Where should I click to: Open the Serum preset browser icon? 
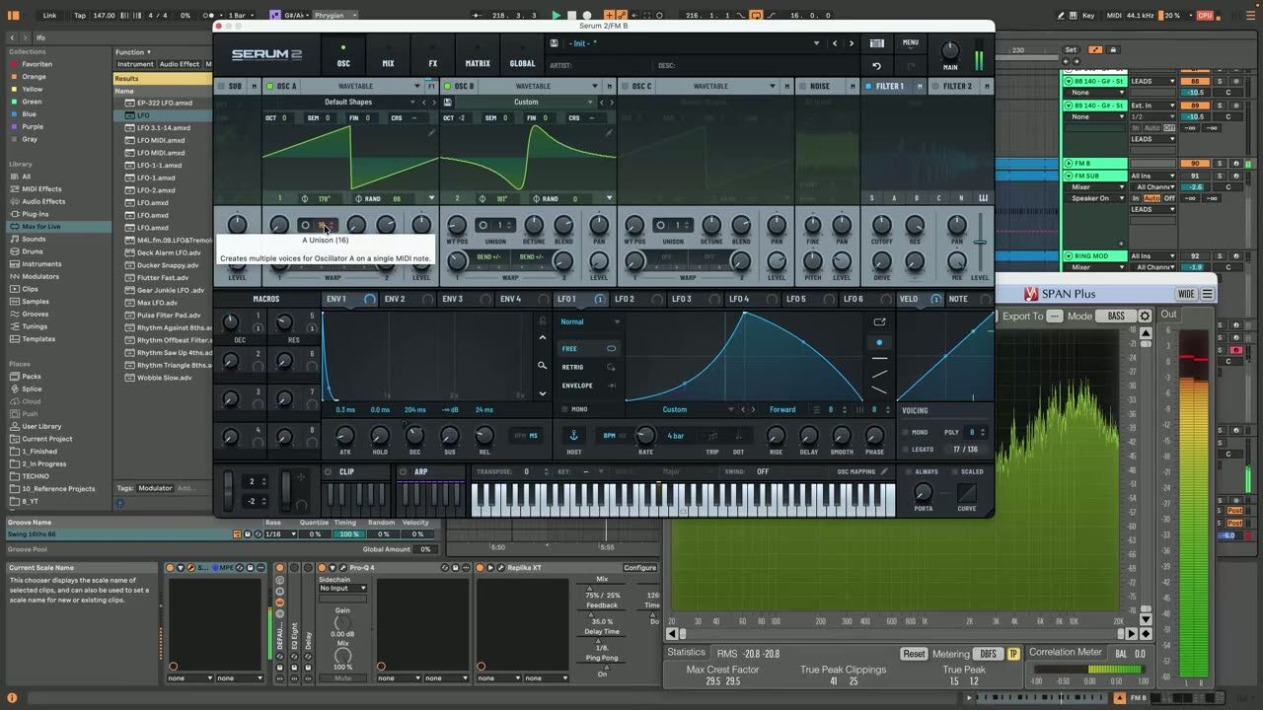pos(876,43)
